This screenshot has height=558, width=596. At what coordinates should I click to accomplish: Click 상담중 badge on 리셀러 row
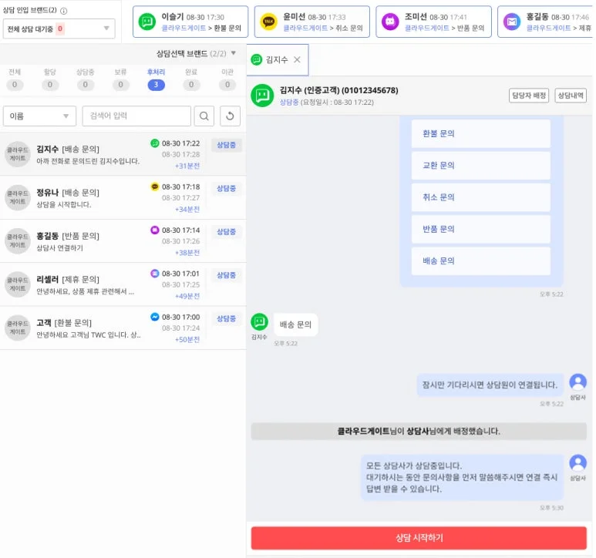tap(226, 275)
